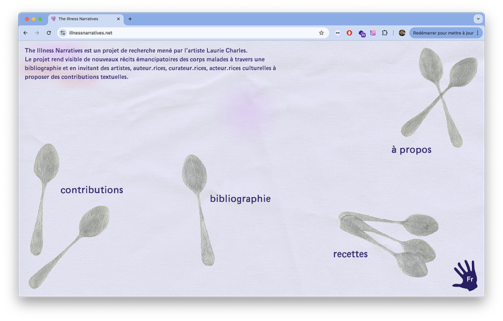
Task: Open the bibliographie link
Action: pos(240,199)
